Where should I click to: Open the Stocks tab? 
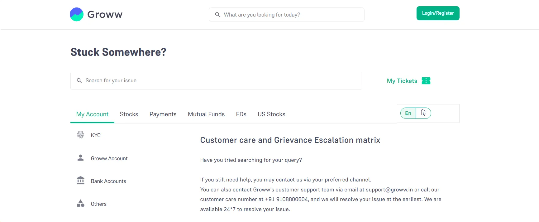click(x=129, y=114)
